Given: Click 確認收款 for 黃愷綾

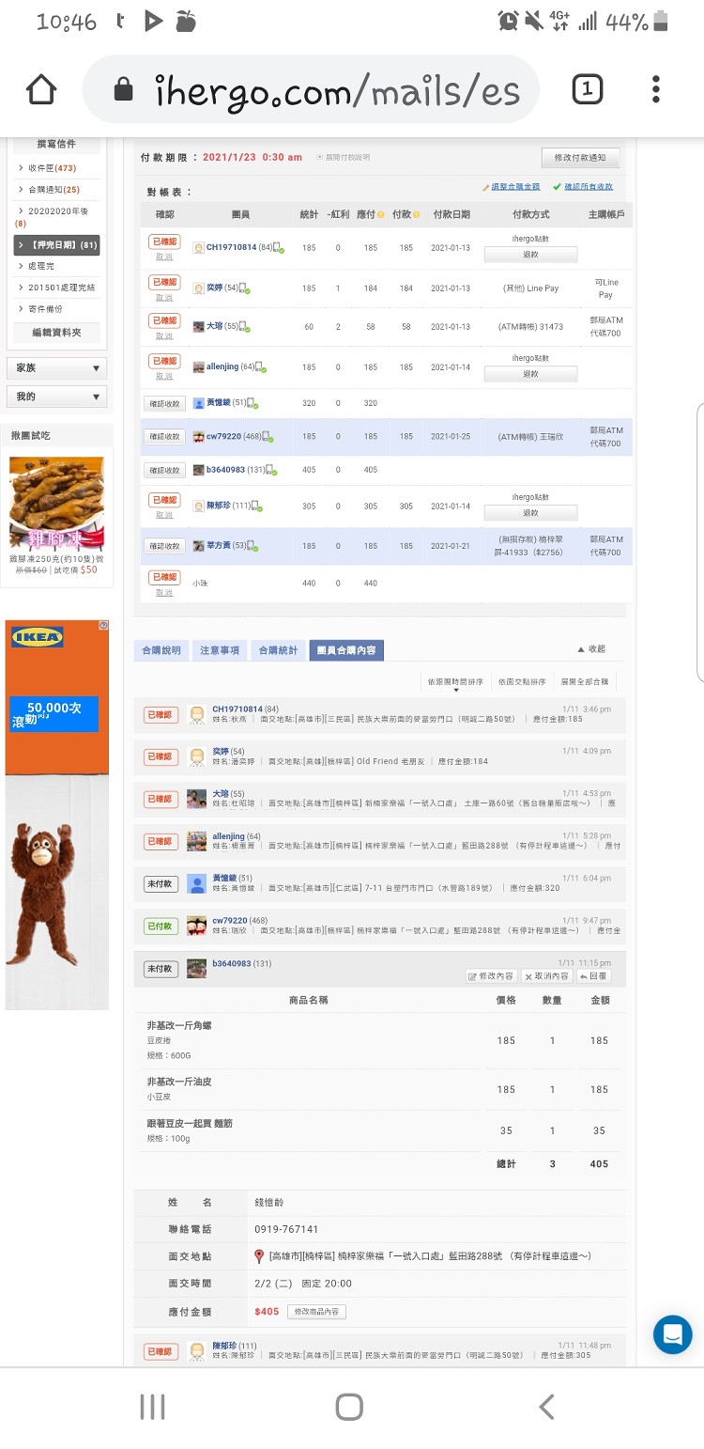Looking at the screenshot, I should 164,403.
